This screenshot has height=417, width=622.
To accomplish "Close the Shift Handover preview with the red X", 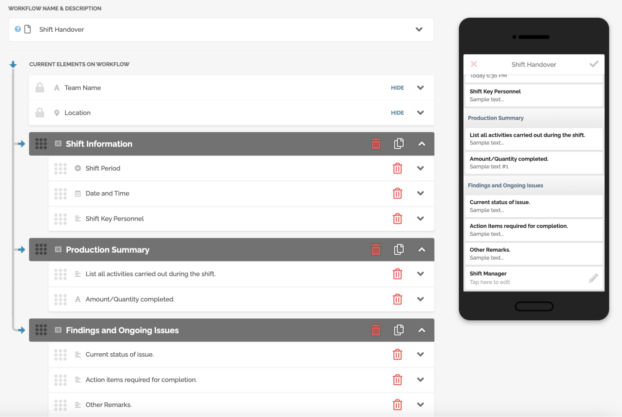I will [474, 64].
